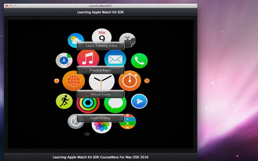Click the Learn Training Video button
Viewport: 258px width, 161px height.
pyautogui.click(x=101, y=46)
